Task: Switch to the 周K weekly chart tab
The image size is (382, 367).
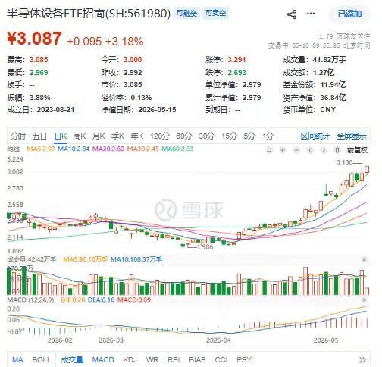Action: click(80, 136)
